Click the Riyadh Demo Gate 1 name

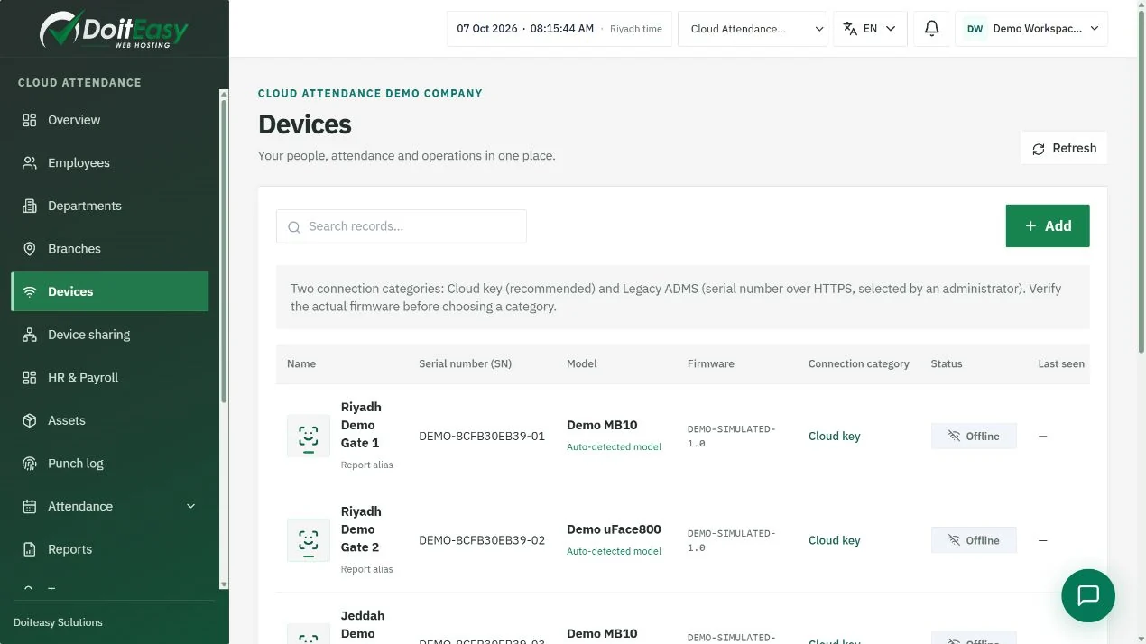[361, 425]
